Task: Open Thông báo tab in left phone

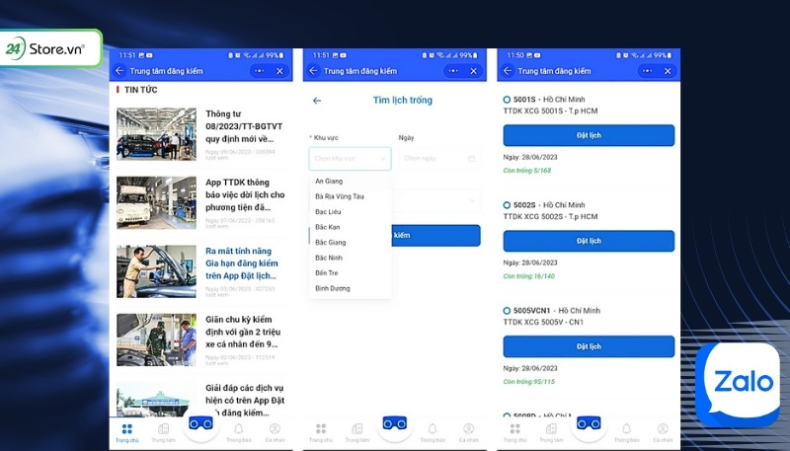Action: point(238,433)
